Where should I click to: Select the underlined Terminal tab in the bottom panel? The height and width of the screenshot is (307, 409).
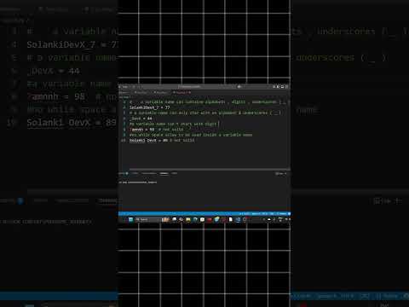164,173
